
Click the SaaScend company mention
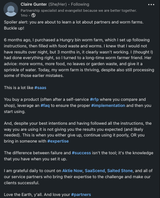95,171
